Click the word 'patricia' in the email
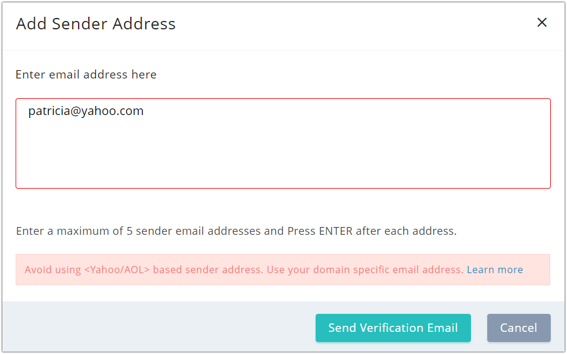Screen dimensions: 567x354 [49, 111]
